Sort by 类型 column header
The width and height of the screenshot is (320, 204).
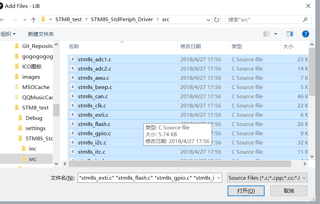pyautogui.click(x=255, y=47)
